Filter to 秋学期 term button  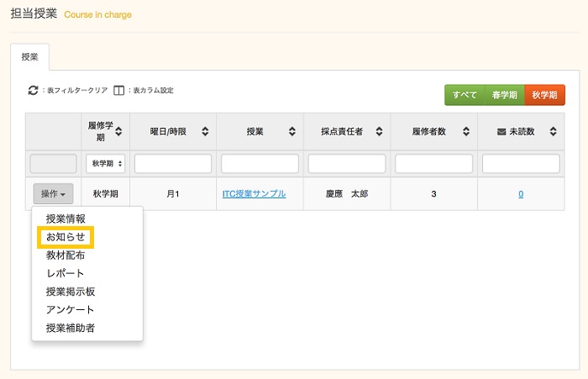(x=544, y=95)
